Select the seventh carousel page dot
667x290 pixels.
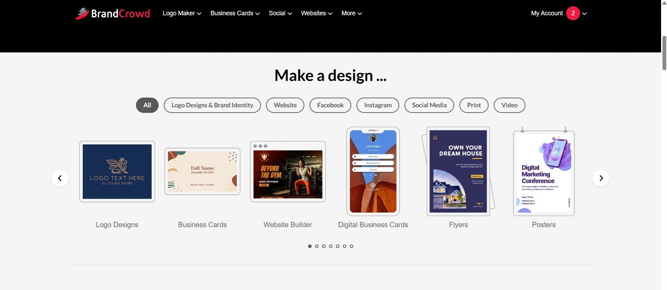pos(352,246)
